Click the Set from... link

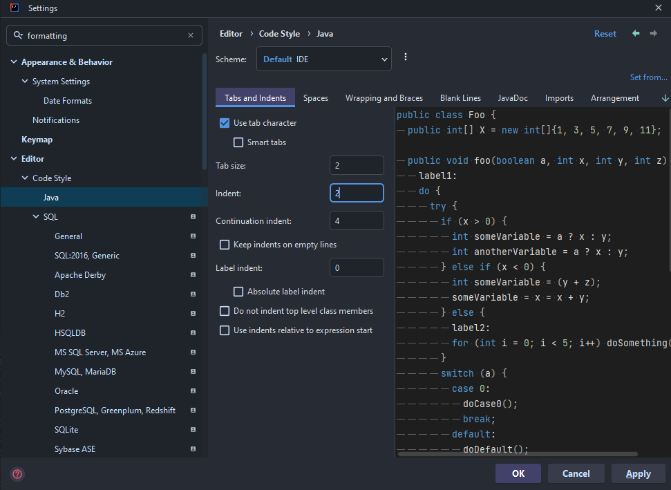[x=648, y=77]
